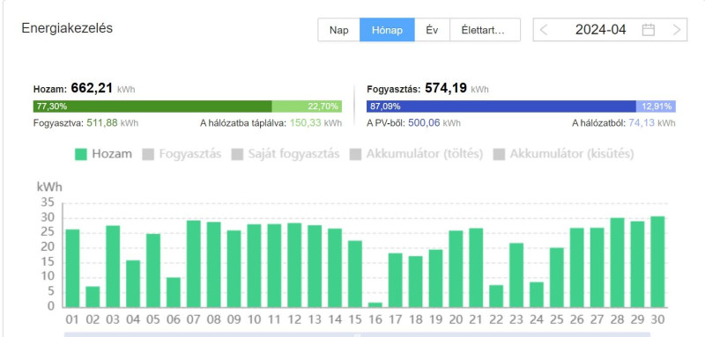Viewport: 705px width, 337px height.
Task: Click the A PV-ből 500,06 kWh value
Action: point(413,123)
